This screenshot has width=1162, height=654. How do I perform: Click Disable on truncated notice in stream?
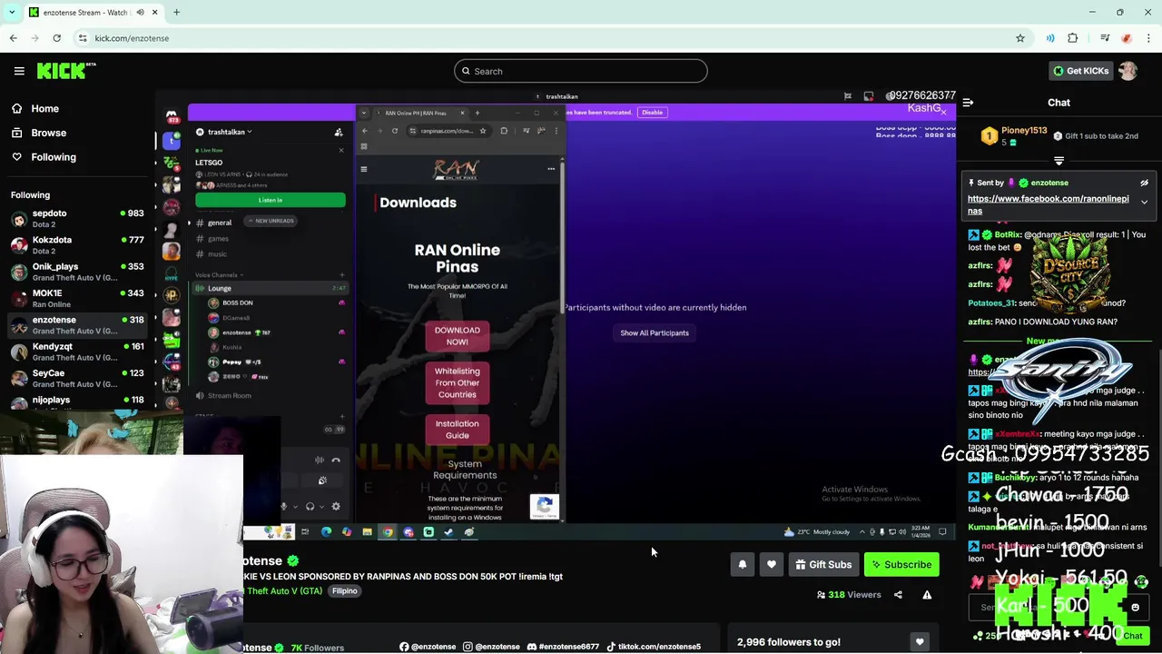[x=652, y=113]
